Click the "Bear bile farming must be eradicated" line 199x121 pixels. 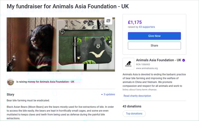pos(28,100)
